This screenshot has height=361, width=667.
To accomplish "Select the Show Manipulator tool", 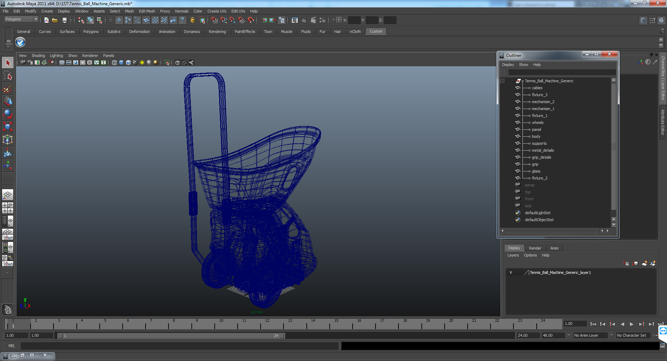I will point(8,165).
